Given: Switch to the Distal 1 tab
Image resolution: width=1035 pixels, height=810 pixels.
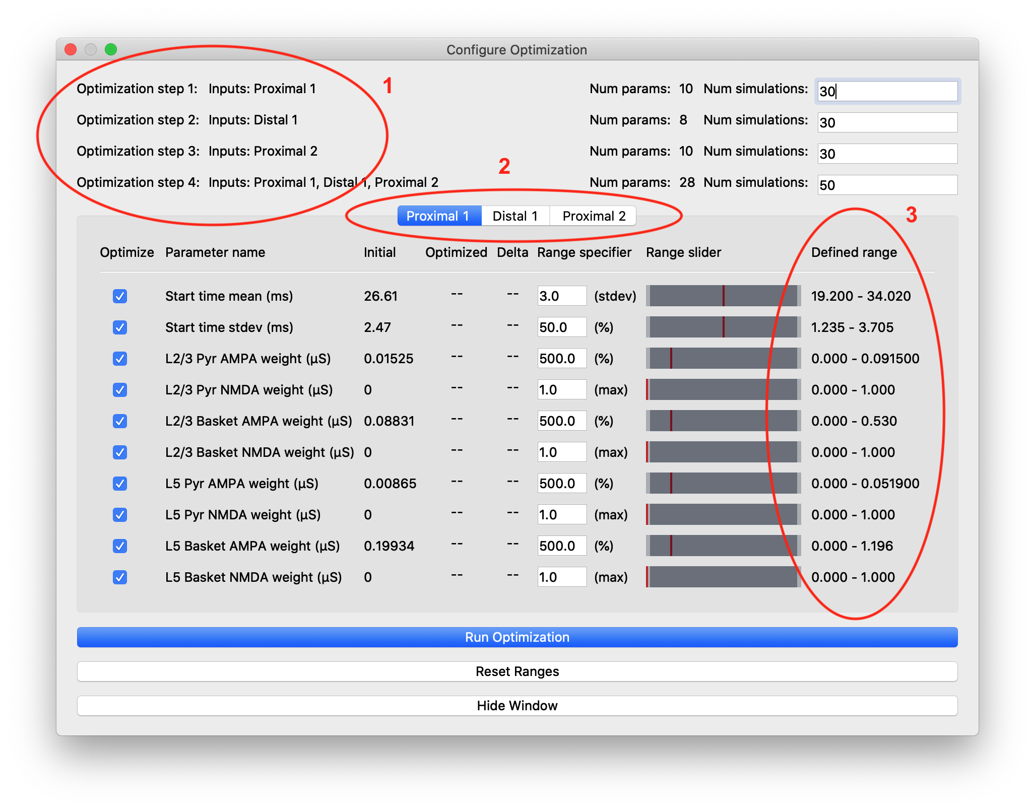Looking at the screenshot, I should pos(515,216).
